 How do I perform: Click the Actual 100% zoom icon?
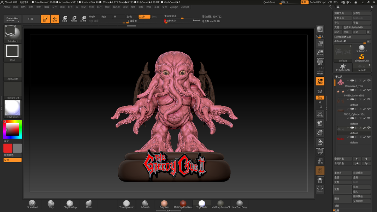coord(320,43)
